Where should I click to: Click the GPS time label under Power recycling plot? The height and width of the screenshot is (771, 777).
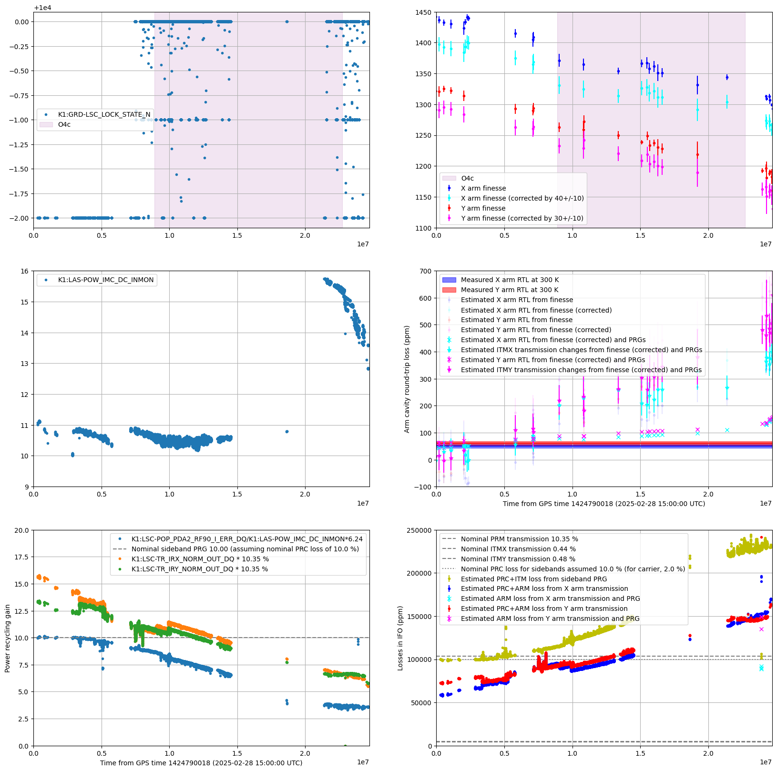point(201,762)
